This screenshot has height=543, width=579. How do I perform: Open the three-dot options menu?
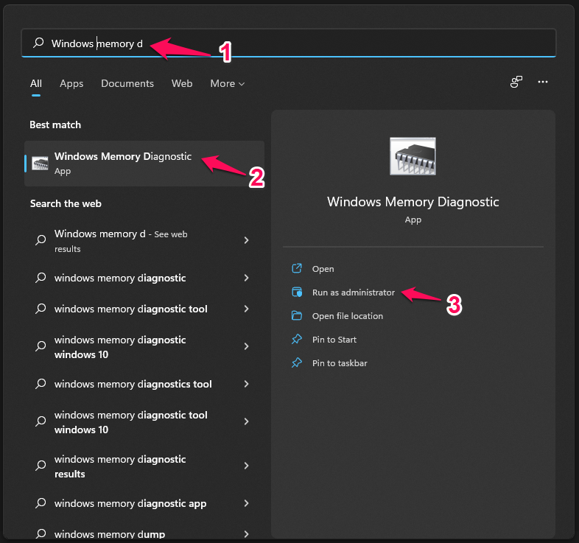[543, 82]
